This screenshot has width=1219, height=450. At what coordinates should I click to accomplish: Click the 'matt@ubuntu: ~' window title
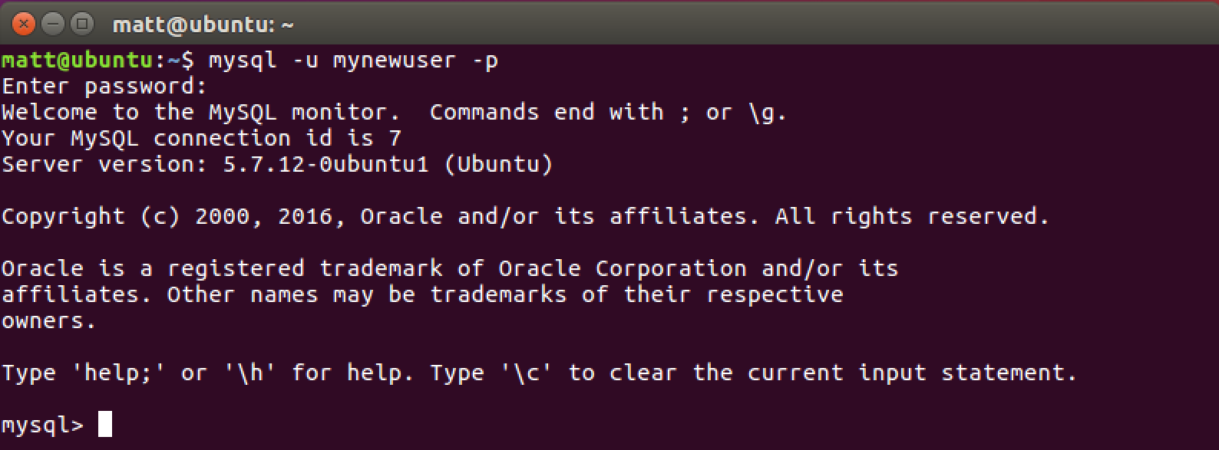203,25
